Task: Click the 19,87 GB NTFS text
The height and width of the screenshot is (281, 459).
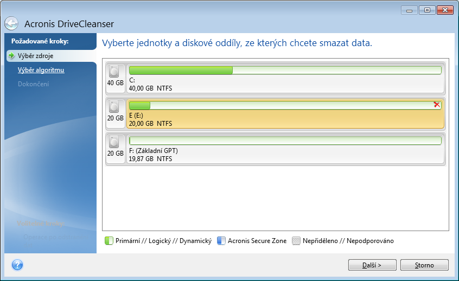Action: tap(150, 158)
